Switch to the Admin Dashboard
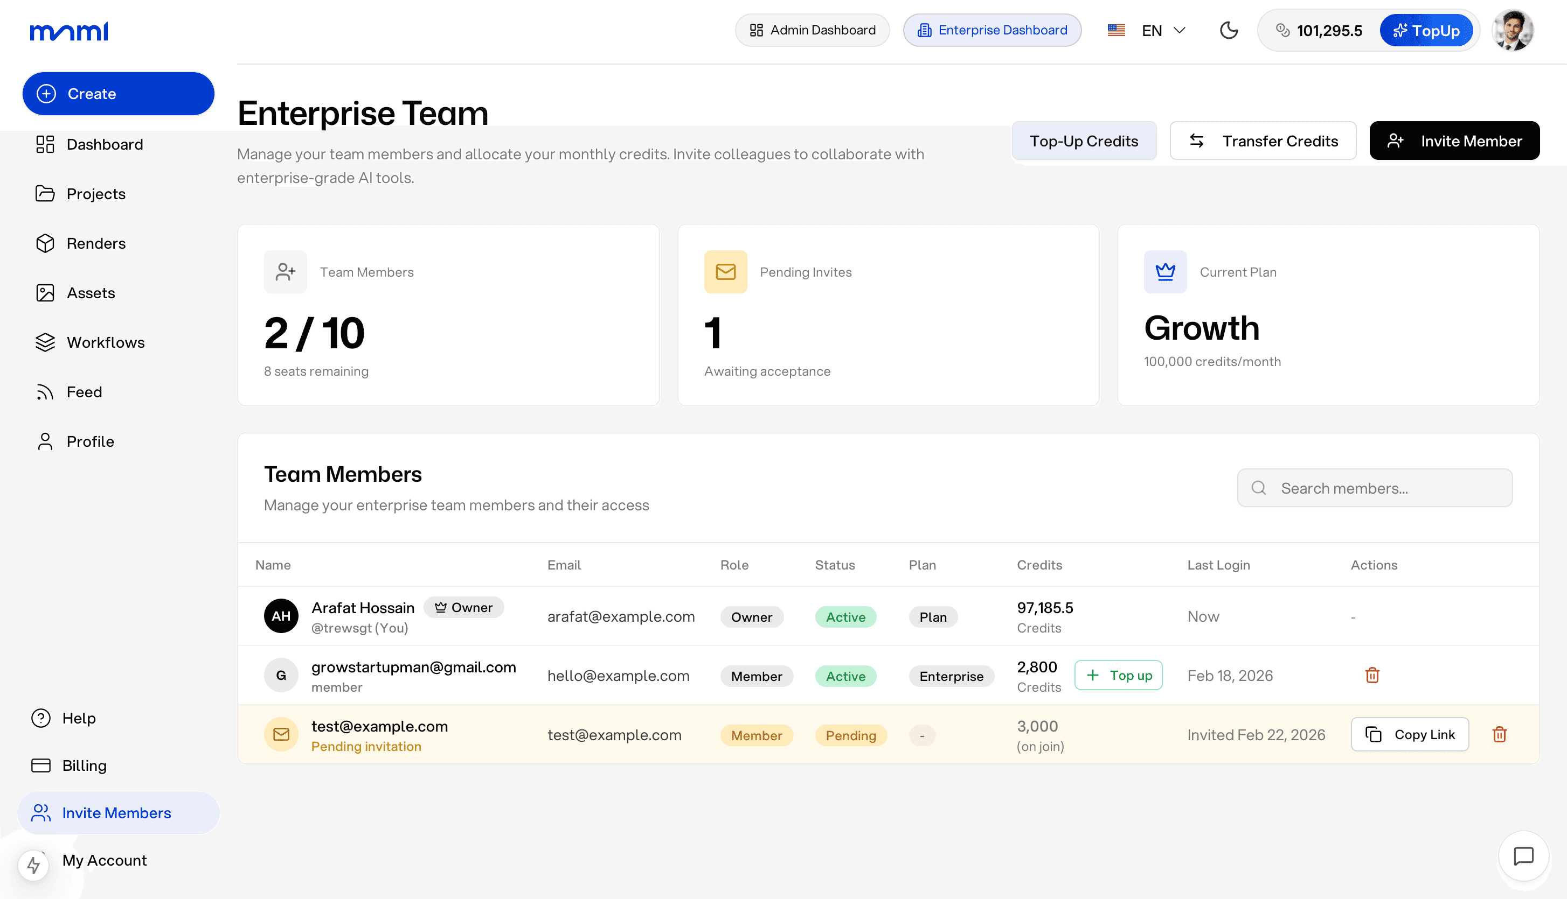 pyautogui.click(x=812, y=30)
